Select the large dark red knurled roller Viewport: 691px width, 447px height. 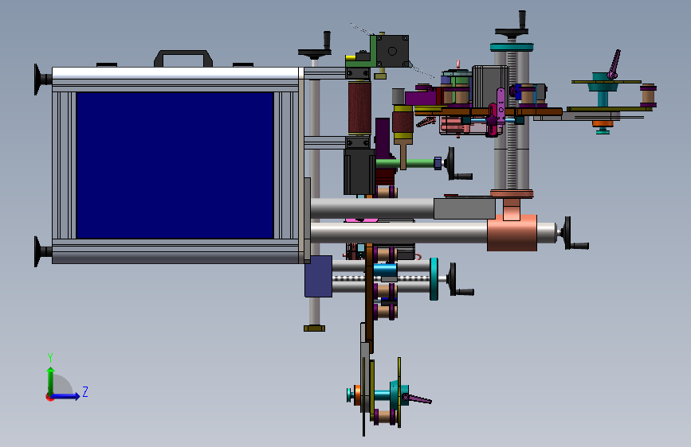tap(359, 107)
